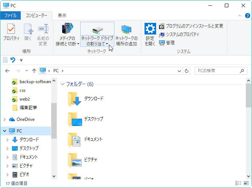Click the 名前の変更 rename icon
Image resolution: width=252 pixels, height=188 pixels.
[43, 29]
